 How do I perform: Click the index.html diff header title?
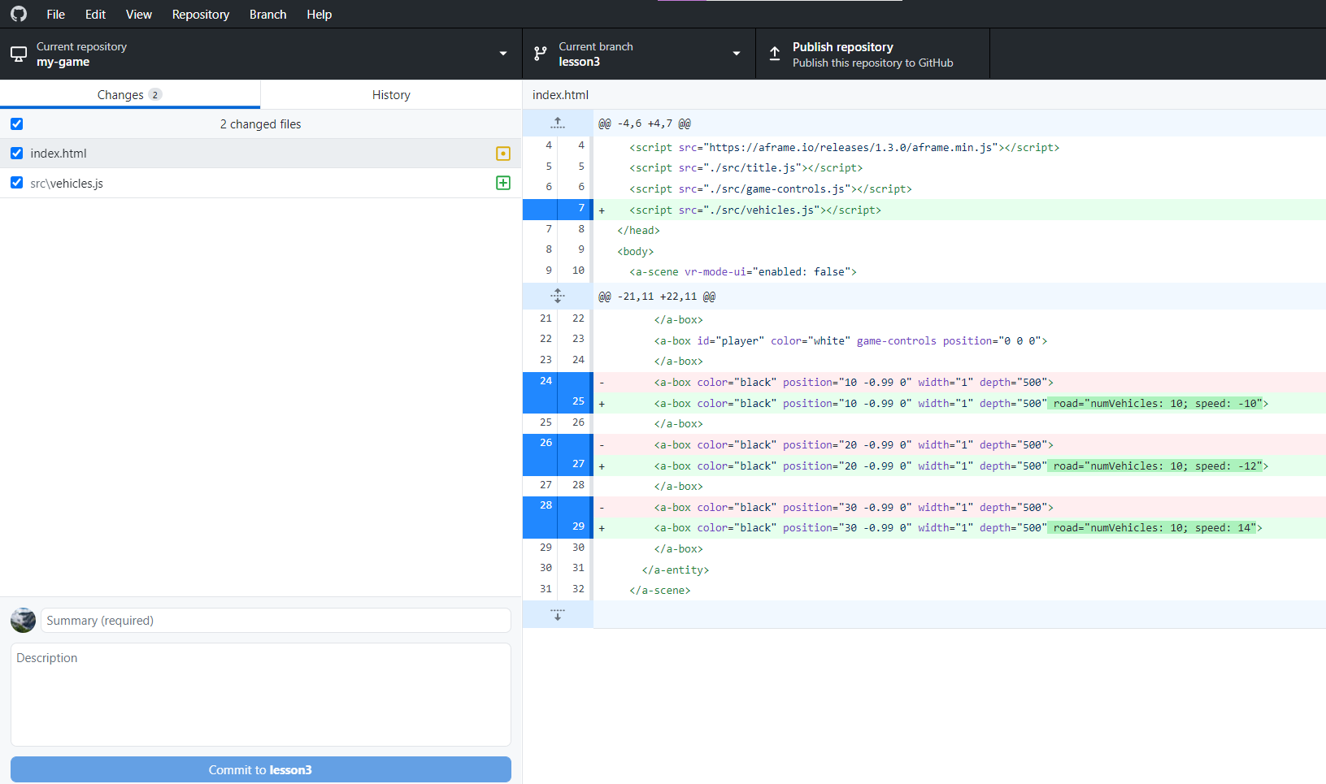[560, 94]
